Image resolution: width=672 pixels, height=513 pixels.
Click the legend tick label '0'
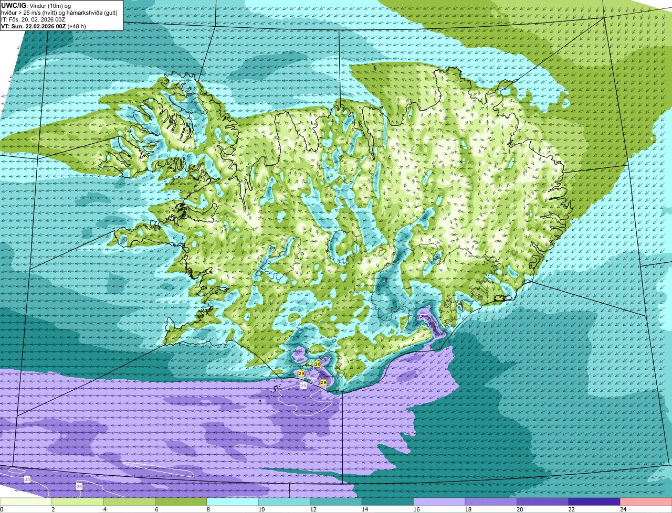[2, 509]
